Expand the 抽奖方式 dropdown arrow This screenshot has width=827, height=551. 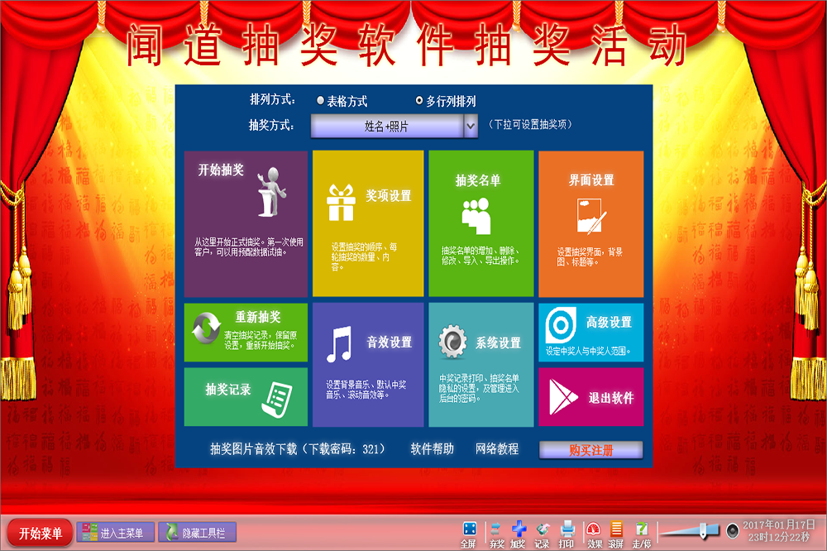[471, 126]
